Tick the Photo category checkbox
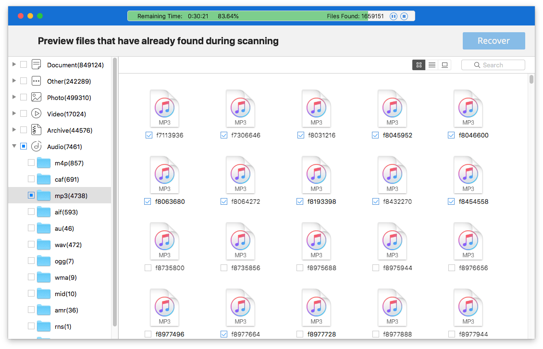Viewport: 543px width, 349px height. coord(24,97)
